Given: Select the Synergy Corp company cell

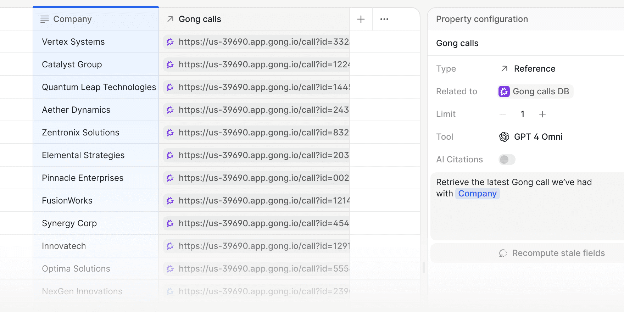Looking at the screenshot, I should click(96, 223).
